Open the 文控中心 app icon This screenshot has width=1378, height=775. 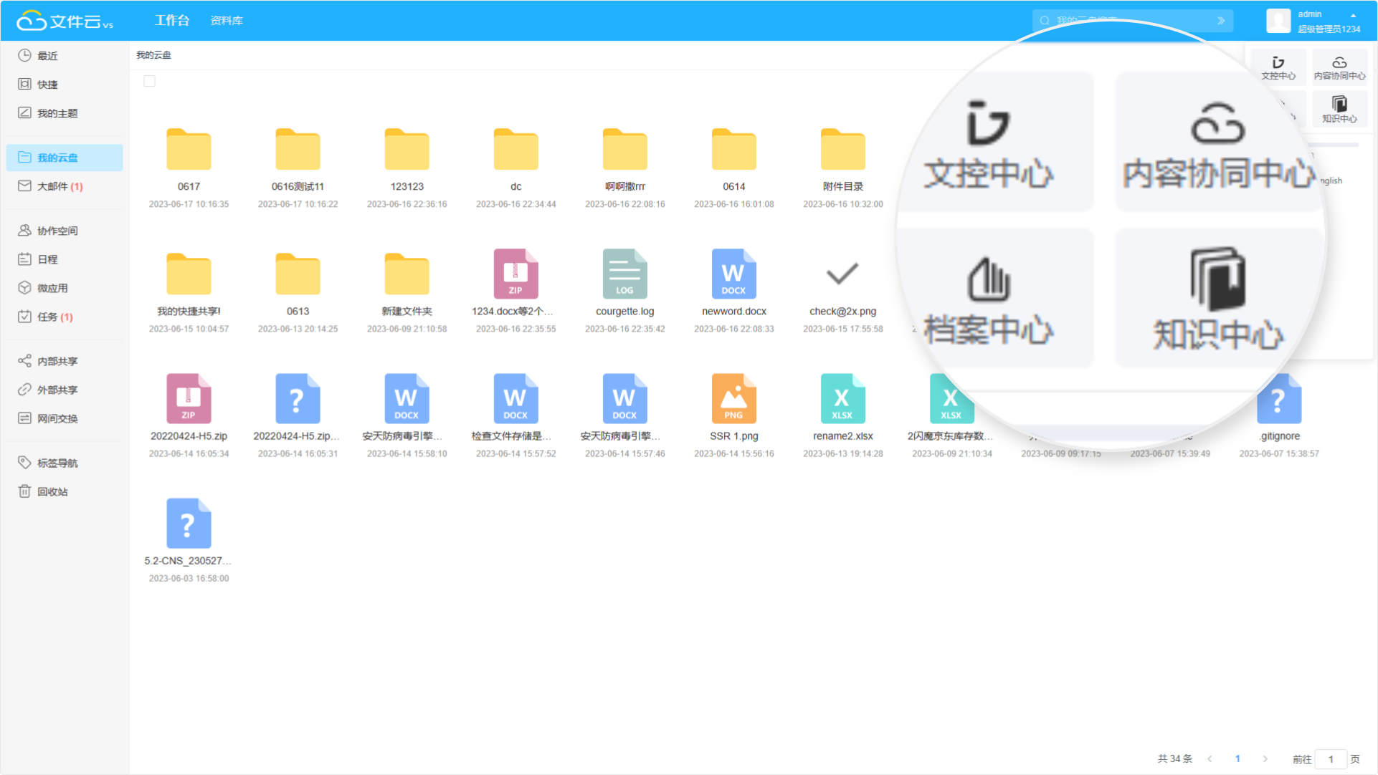point(1278,67)
